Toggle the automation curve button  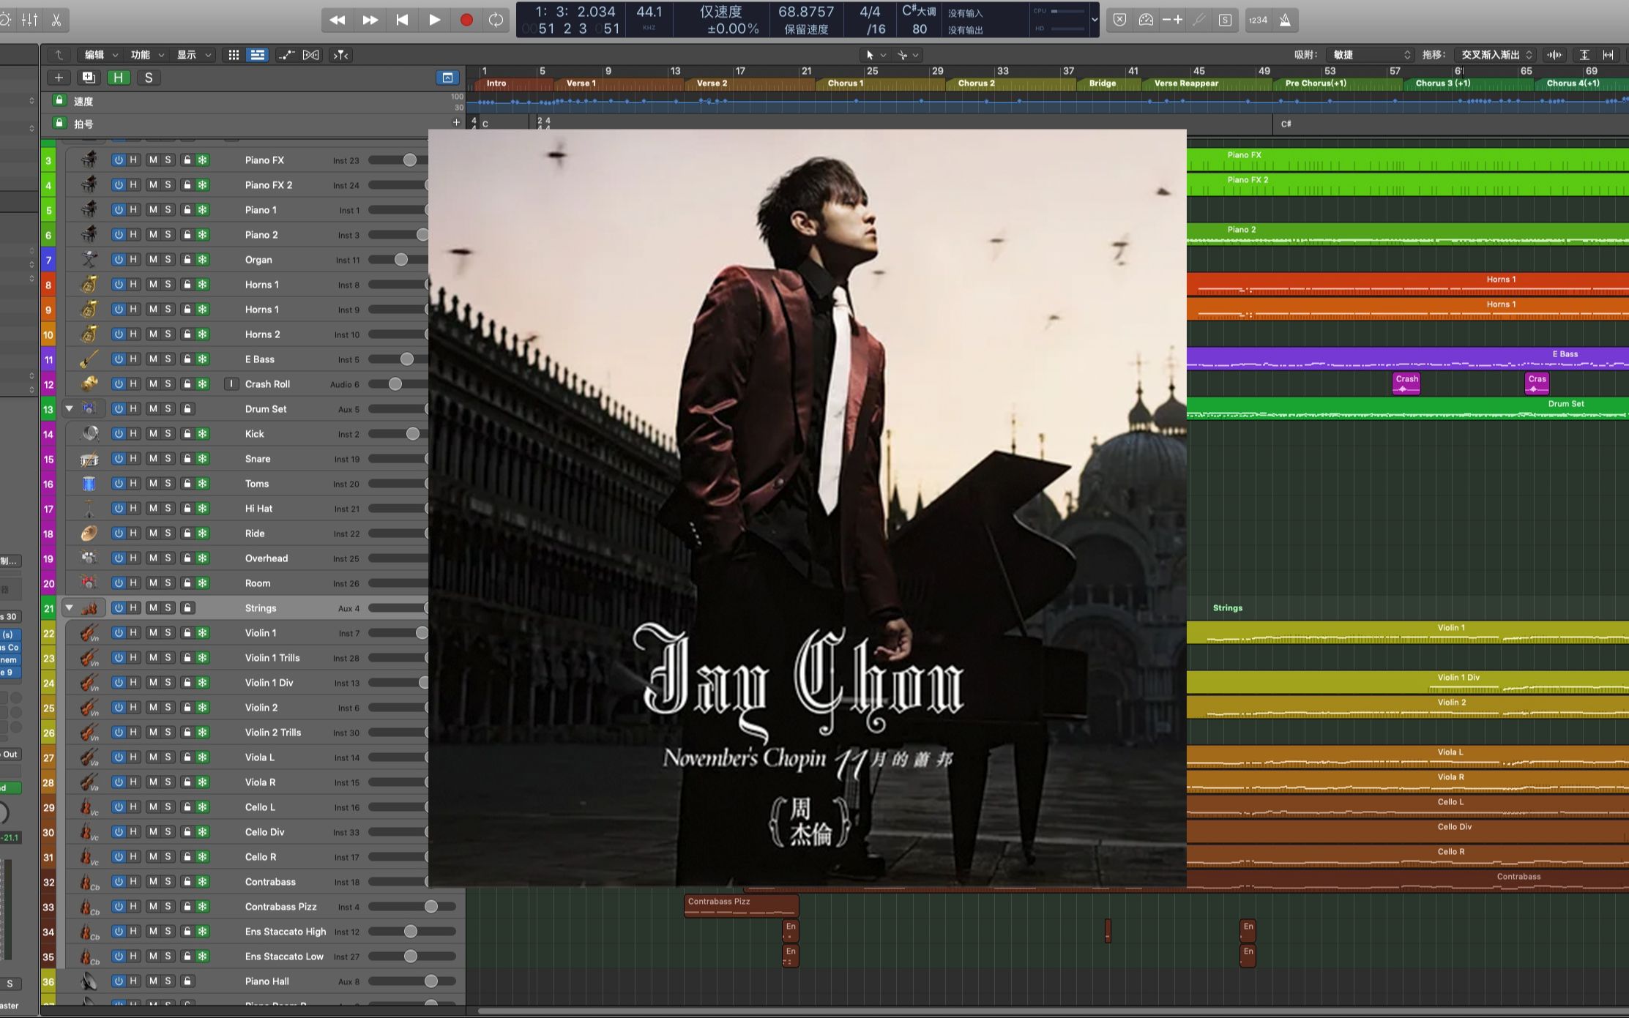286,55
